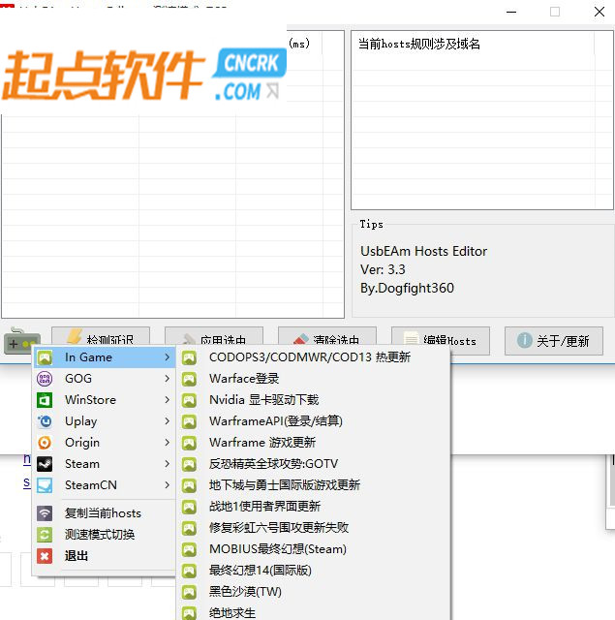Click the icon beside 黑色沙漠(TW)

(189, 592)
